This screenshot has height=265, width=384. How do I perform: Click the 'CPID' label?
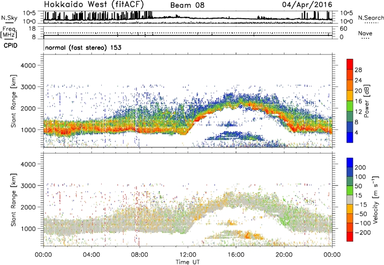click(x=11, y=45)
